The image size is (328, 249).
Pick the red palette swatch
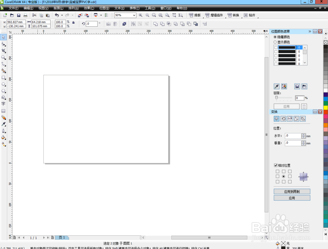point(326,112)
